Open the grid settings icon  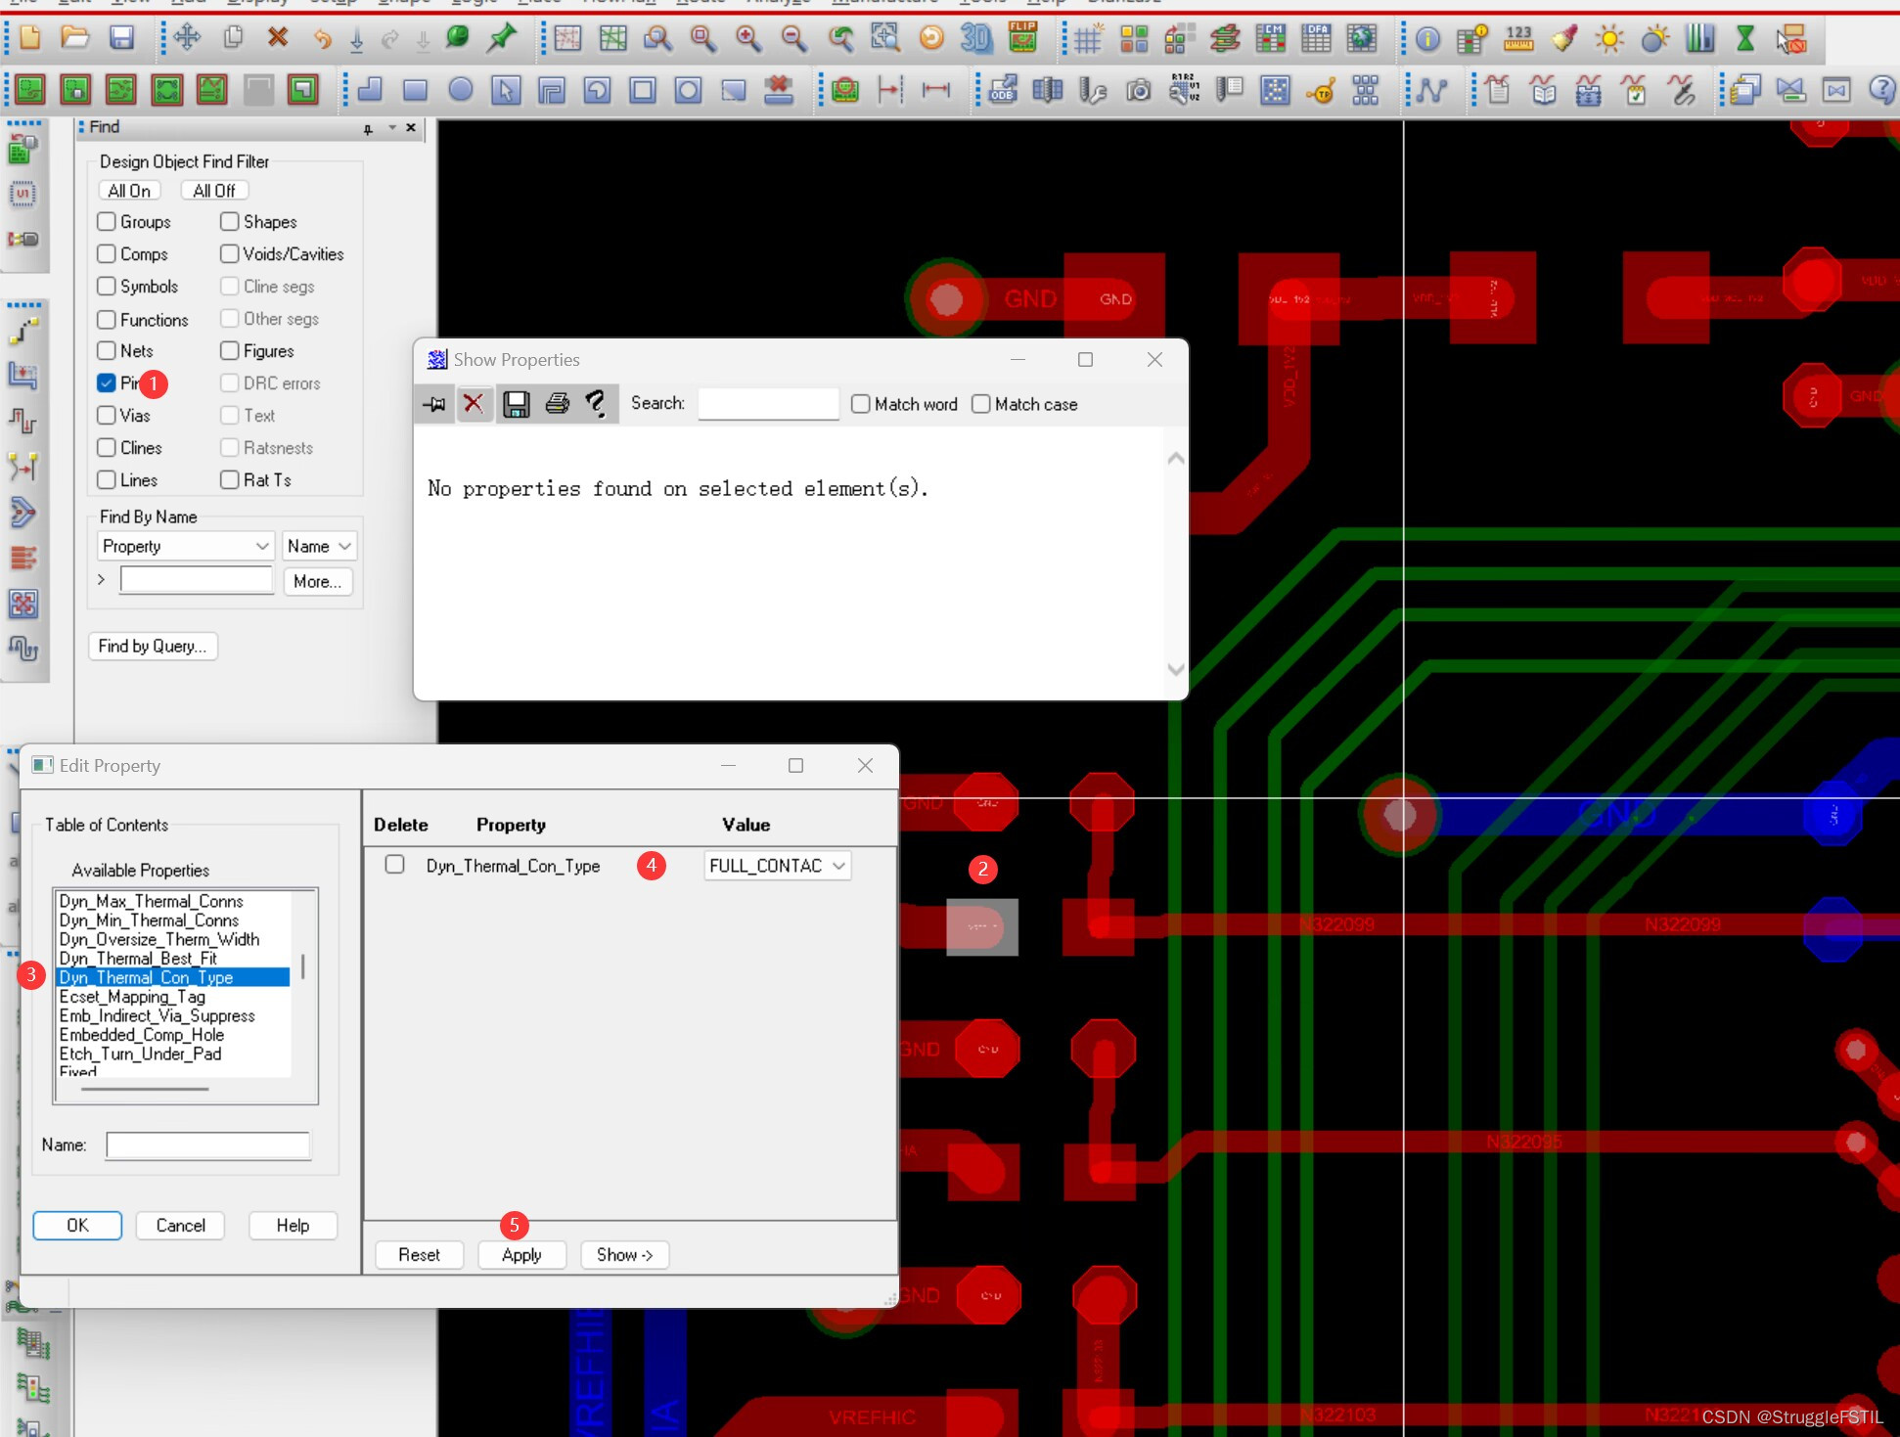(x=1087, y=40)
